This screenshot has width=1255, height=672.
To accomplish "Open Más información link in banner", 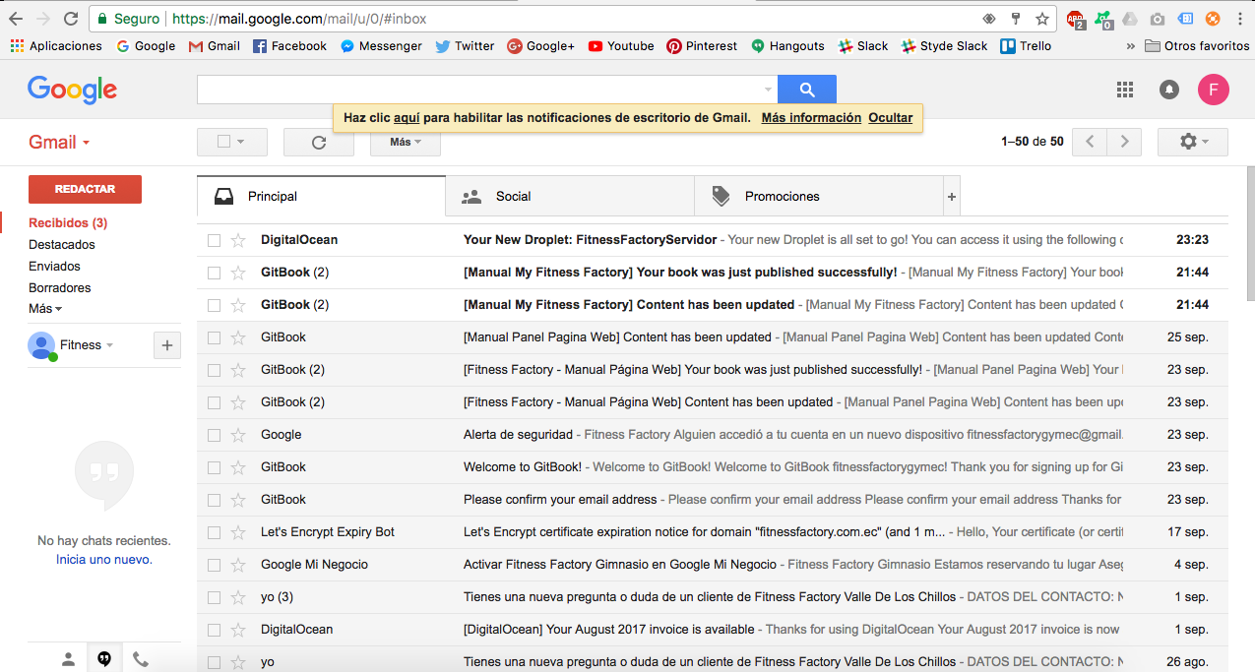I will (x=811, y=118).
